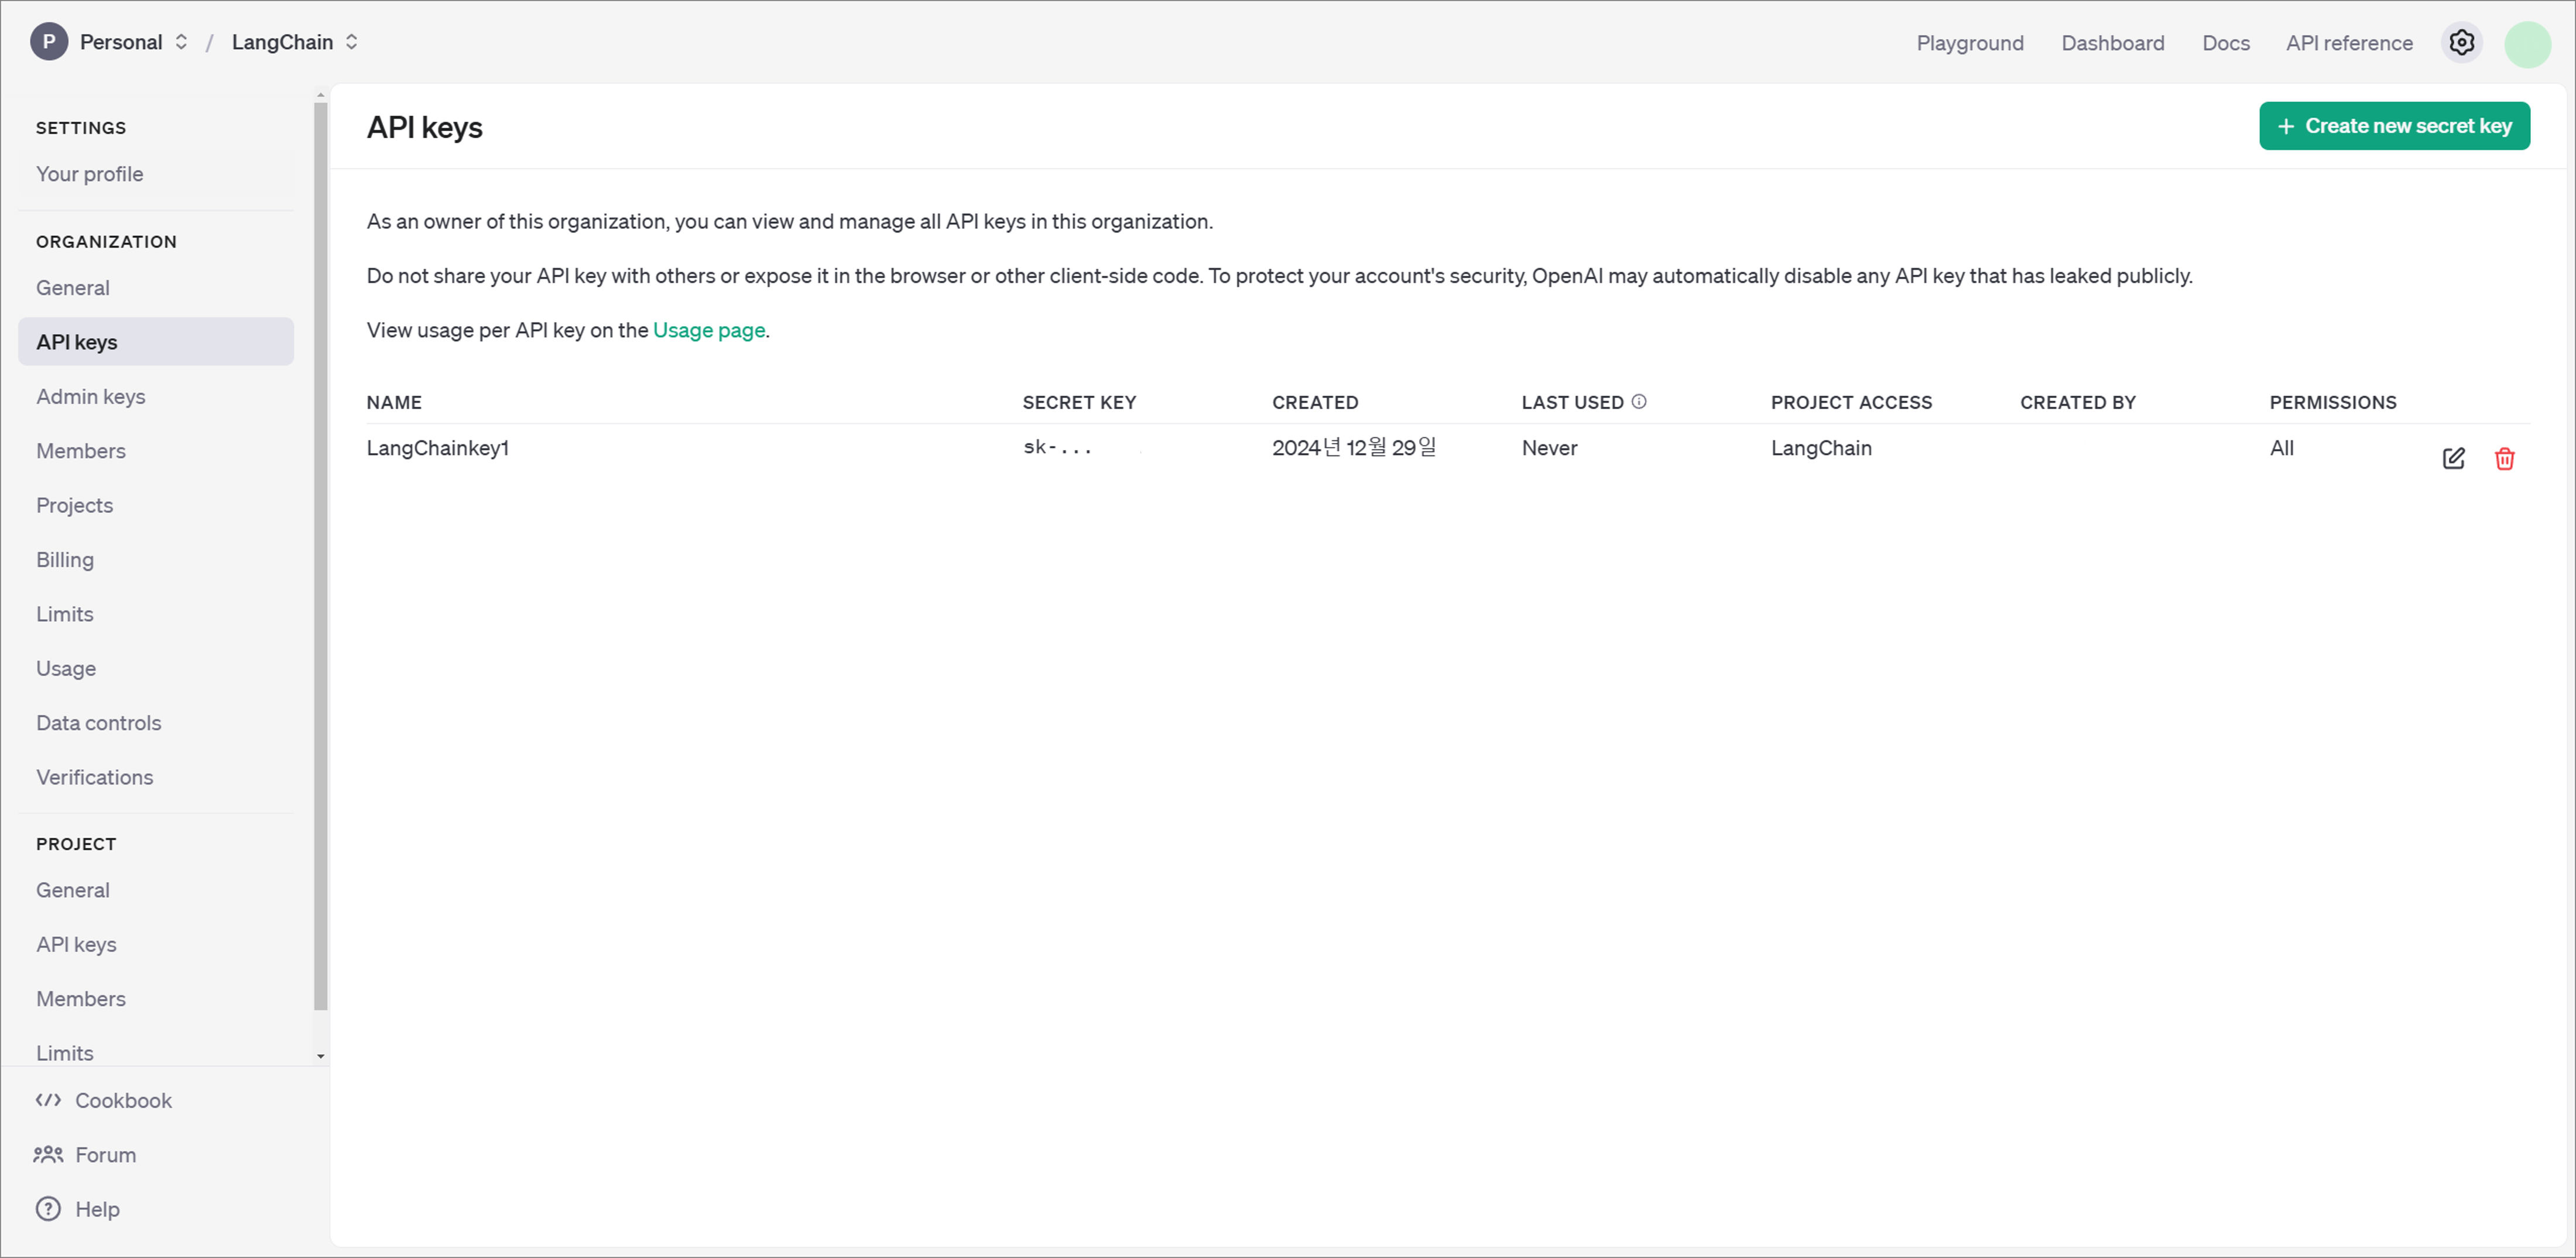Image resolution: width=2576 pixels, height=1258 pixels.
Task: Click the red trash delete key icon
Action: [2504, 458]
